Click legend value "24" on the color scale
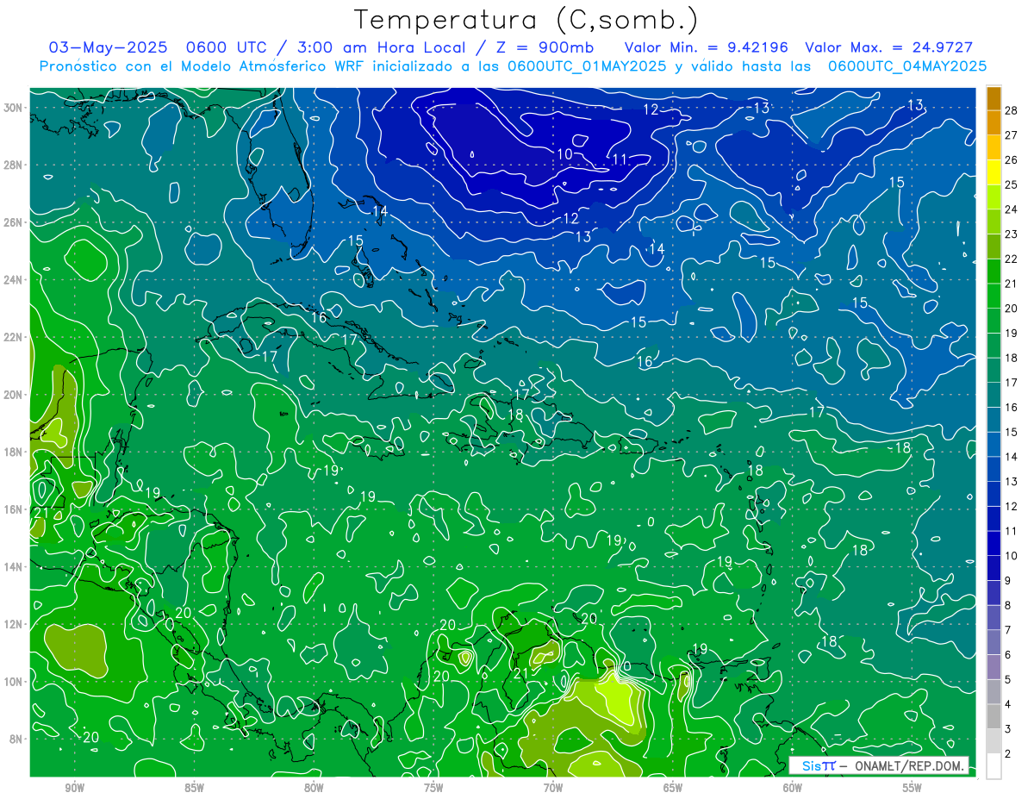 tap(1012, 209)
